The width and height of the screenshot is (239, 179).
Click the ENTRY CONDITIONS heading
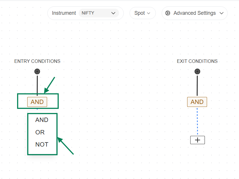(37, 61)
